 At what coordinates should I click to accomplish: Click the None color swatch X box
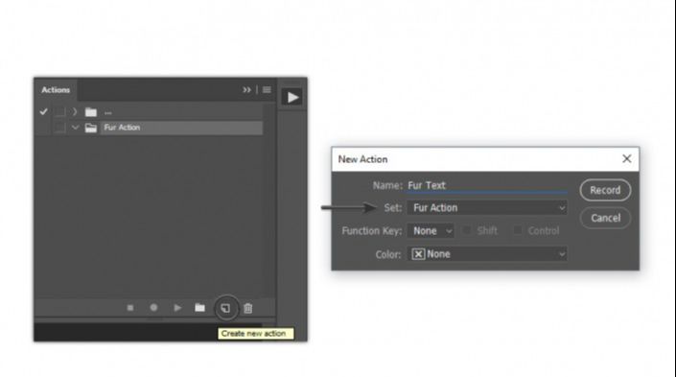pos(418,254)
